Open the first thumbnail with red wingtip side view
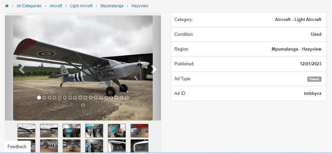Viewport: 332px width, 154px height. (26, 131)
